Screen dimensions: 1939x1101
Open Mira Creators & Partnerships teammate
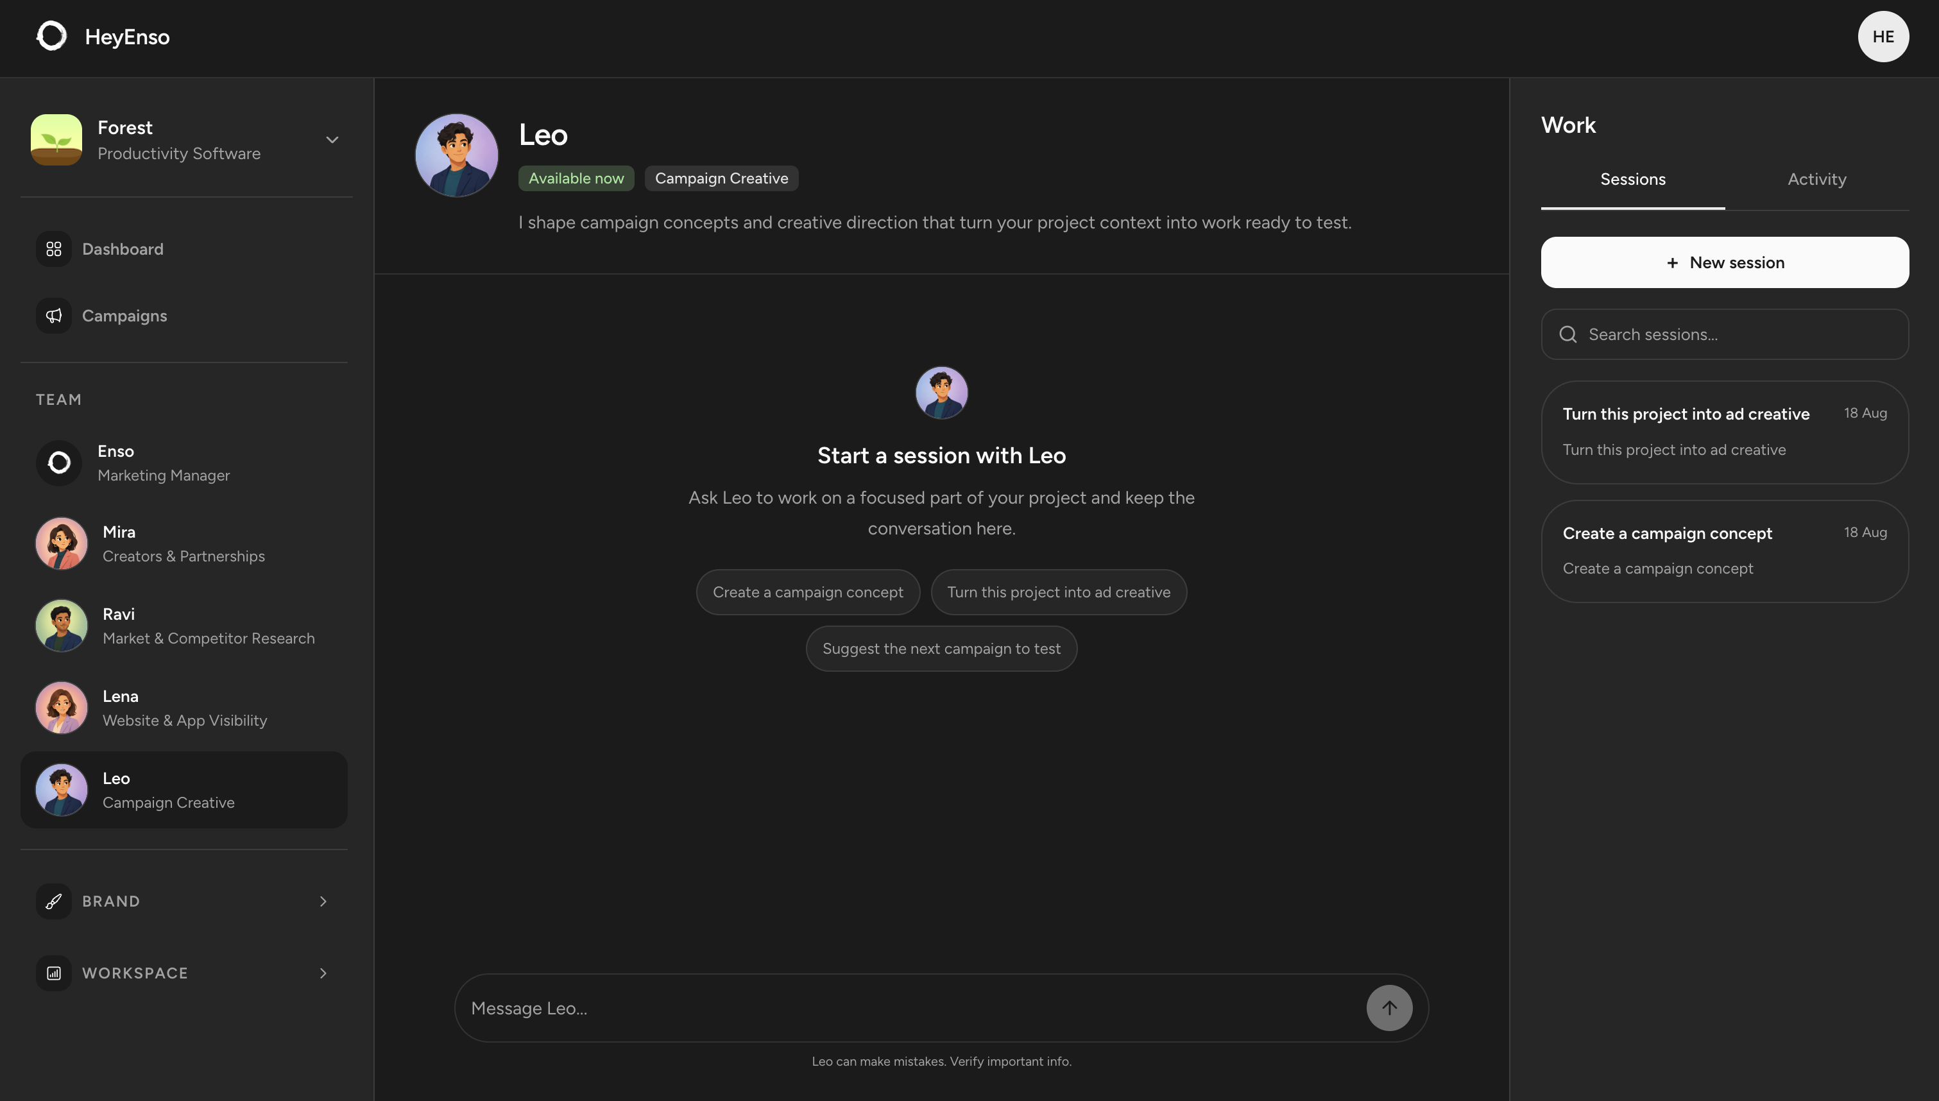point(184,543)
